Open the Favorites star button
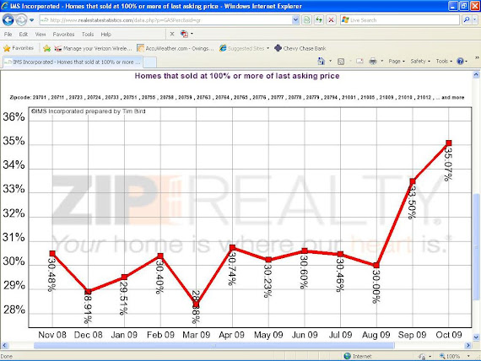The image size is (481, 361). point(19,48)
